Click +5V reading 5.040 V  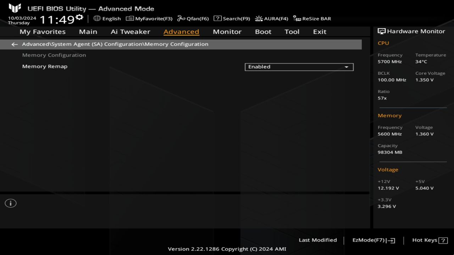(x=424, y=188)
